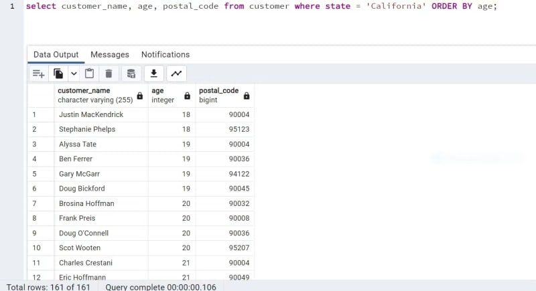This screenshot has height=291, width=536.
Task: Click the cell Doug O'Connell
Action: (101, 233)
